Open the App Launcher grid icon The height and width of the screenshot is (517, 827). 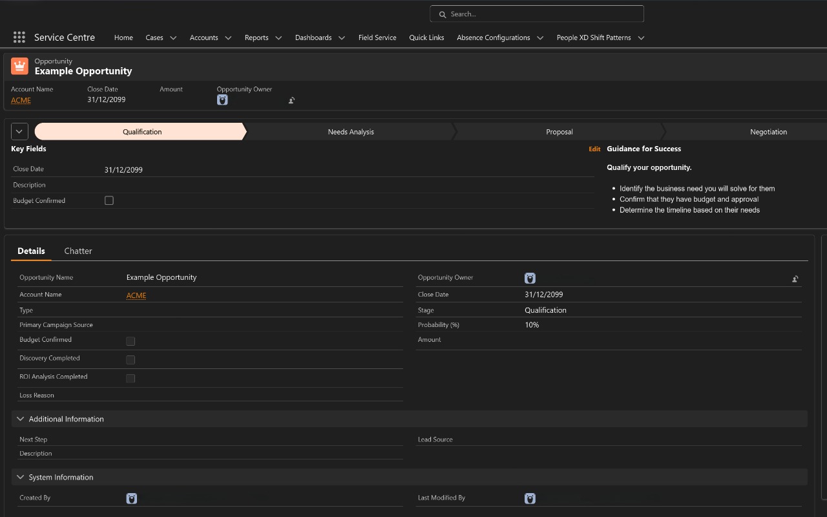click(19, 37)
